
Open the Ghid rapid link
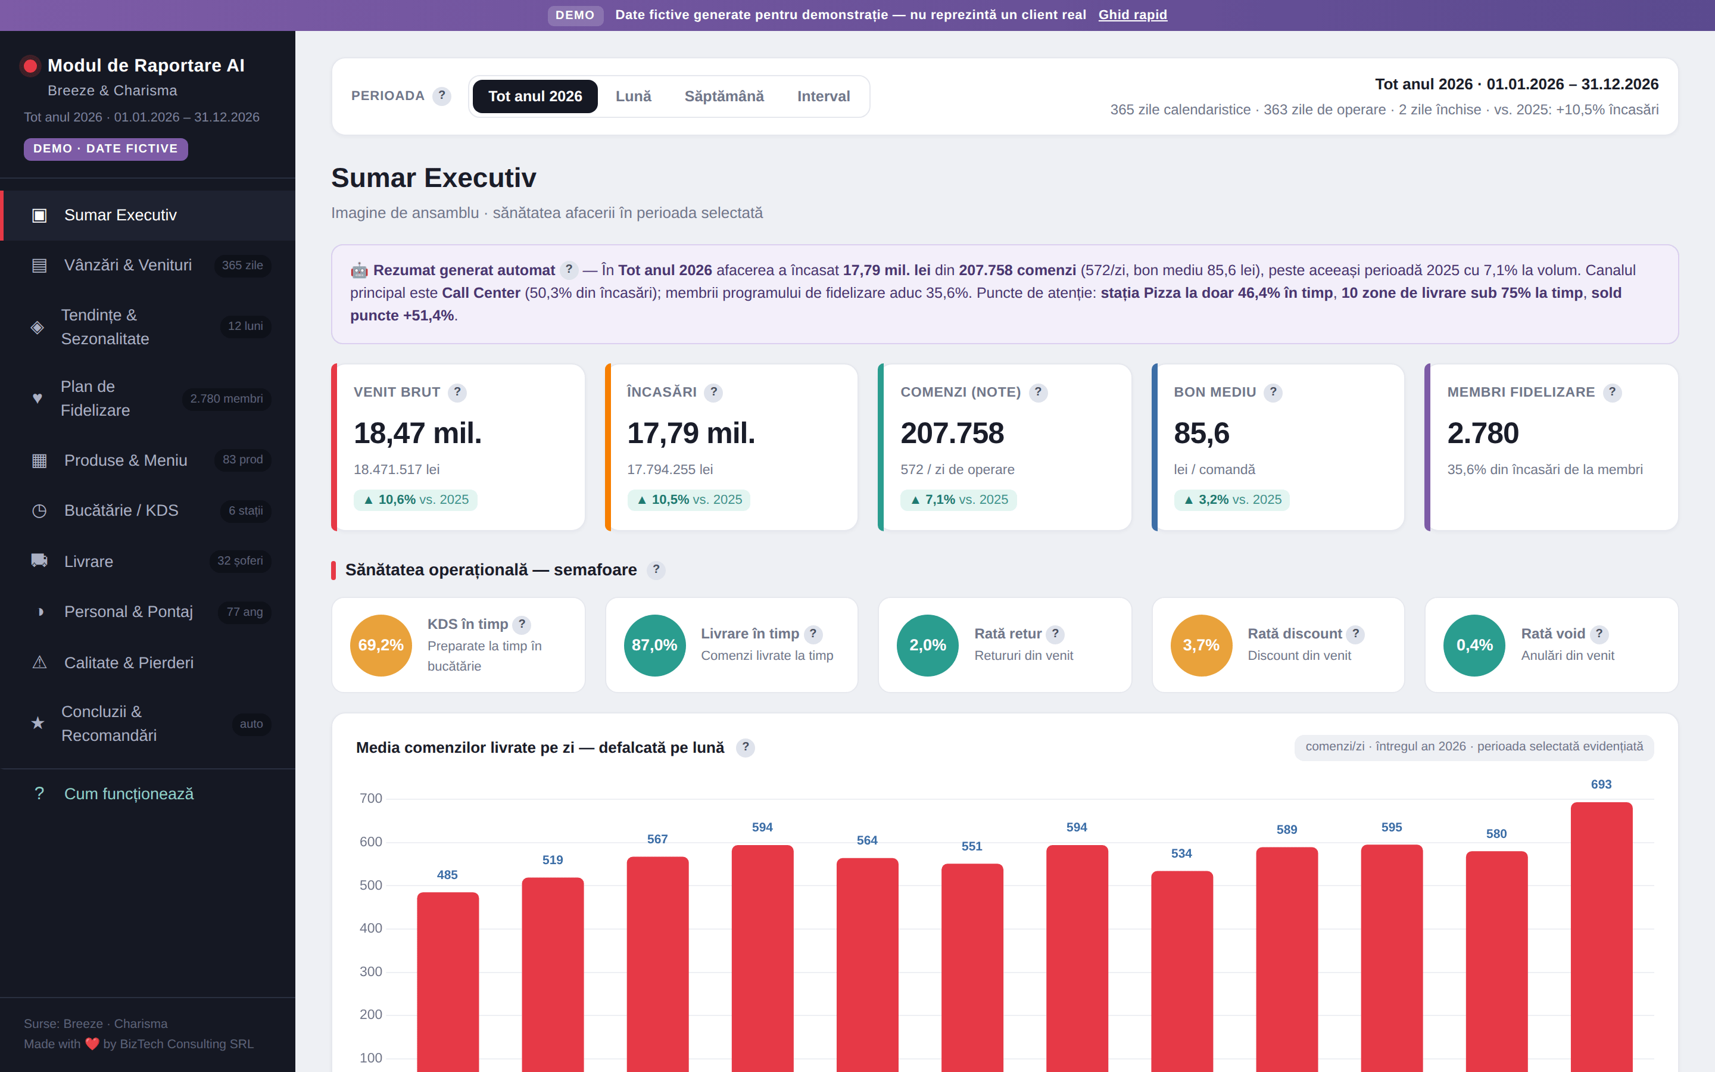(x=1133, y=15)
